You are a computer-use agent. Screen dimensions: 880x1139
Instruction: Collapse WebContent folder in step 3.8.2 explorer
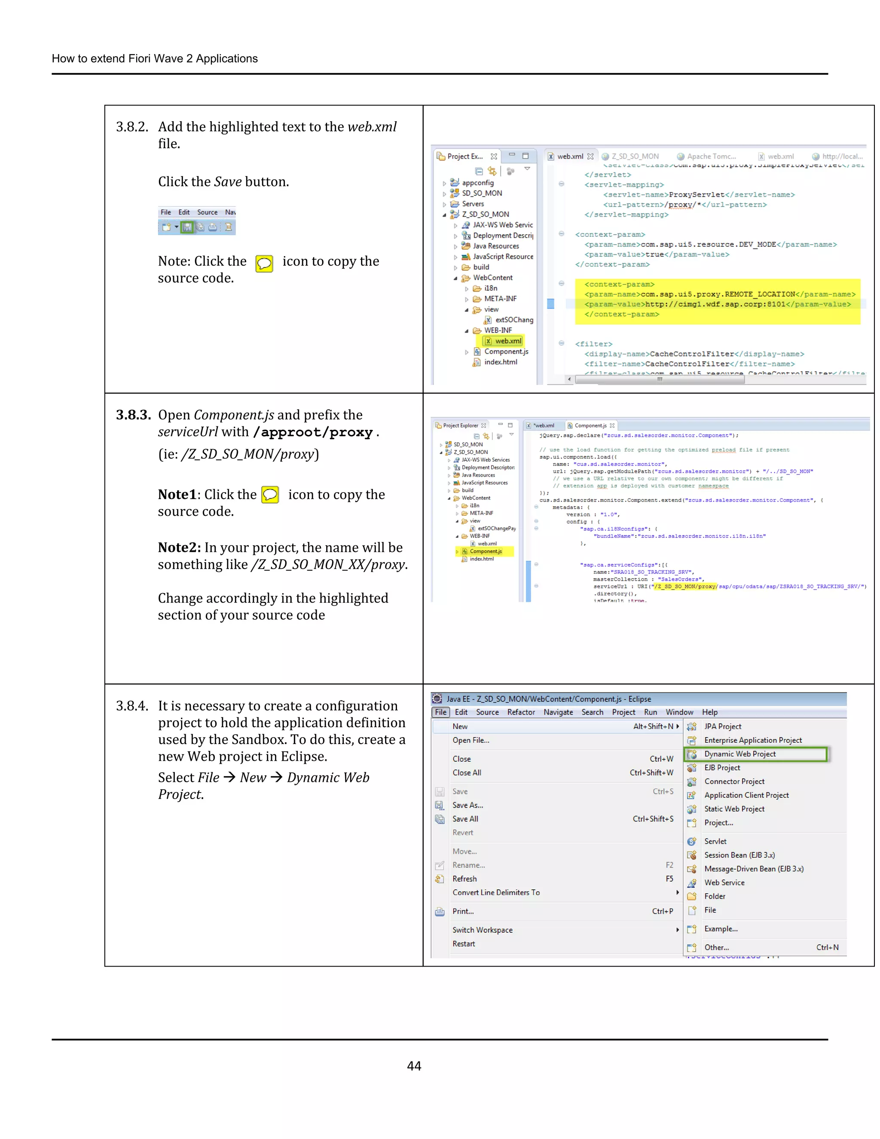pyautogui.click(x=455, y=278)
